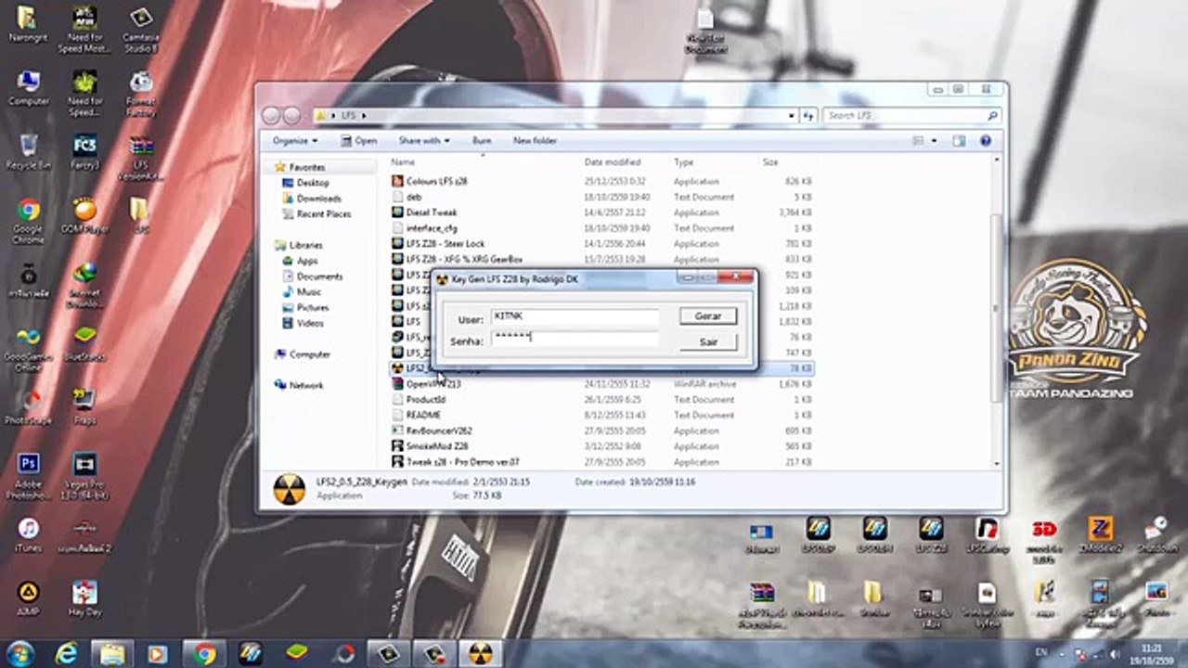Open Recycle Bin desktop icon
Screen dimensions: 1188x668
point(28,153)
